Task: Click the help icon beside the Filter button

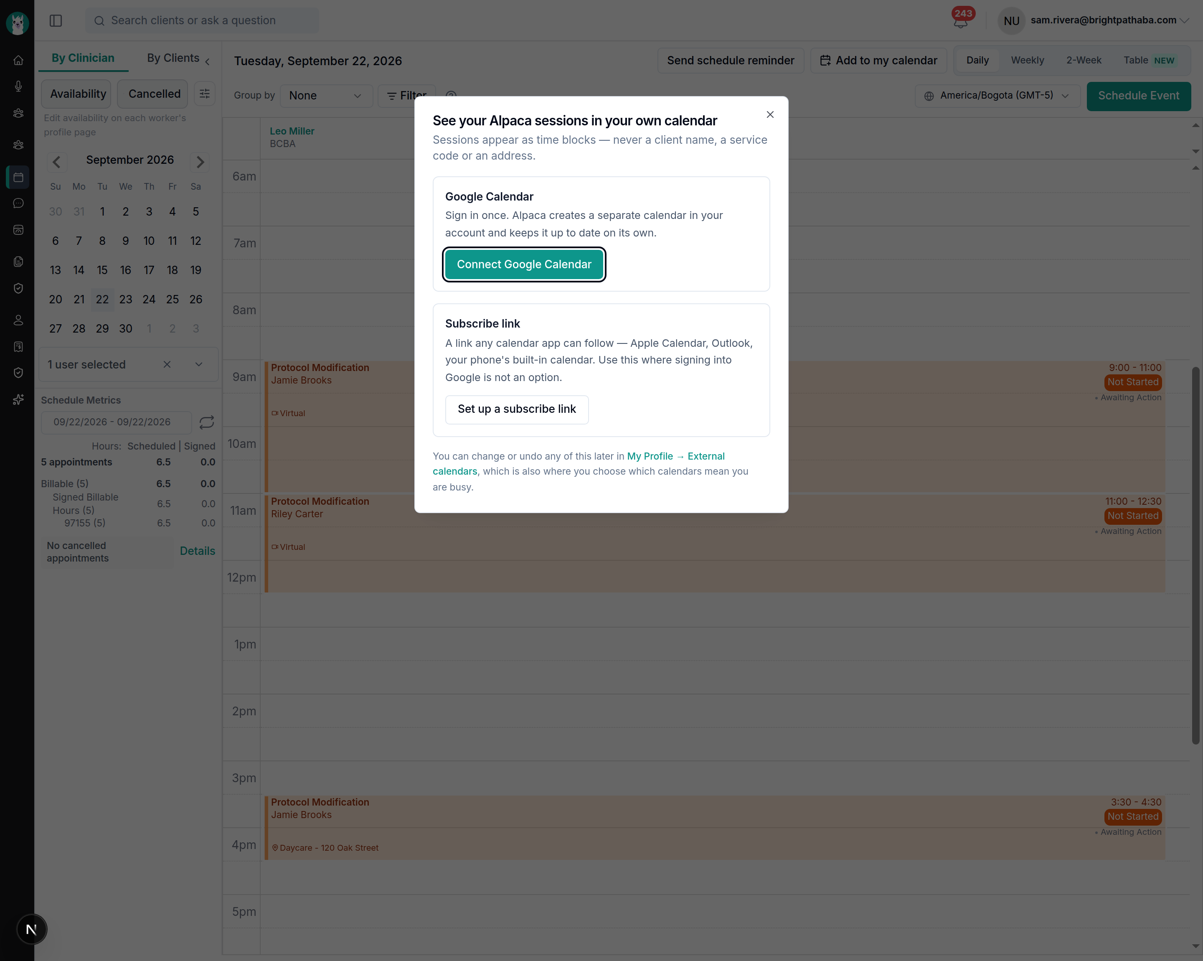Action: point(451,95)
